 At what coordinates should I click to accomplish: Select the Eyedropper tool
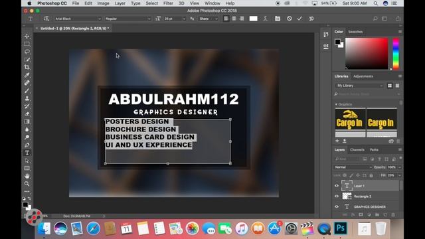click(x=27, y=75)
